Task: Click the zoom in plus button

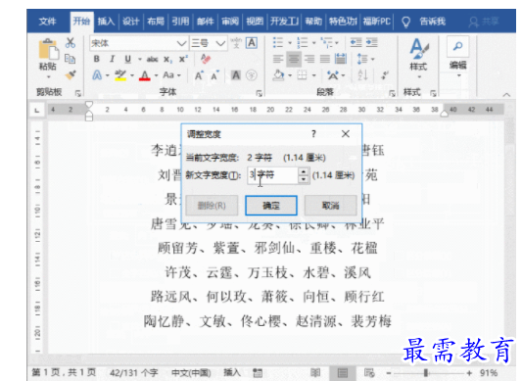Action: point(469,372)
